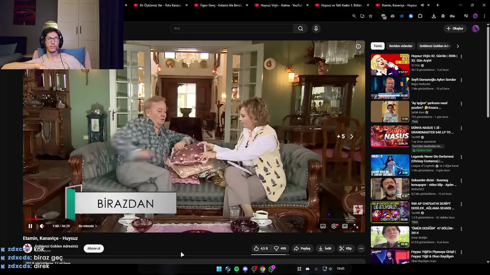Open options for 'Huysuz Virjin 32. Gün'de'

(x=461, y=56)
